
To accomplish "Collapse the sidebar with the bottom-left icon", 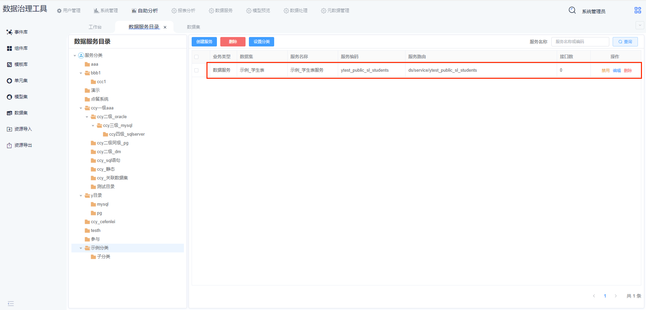I will [x=11, y=304].
